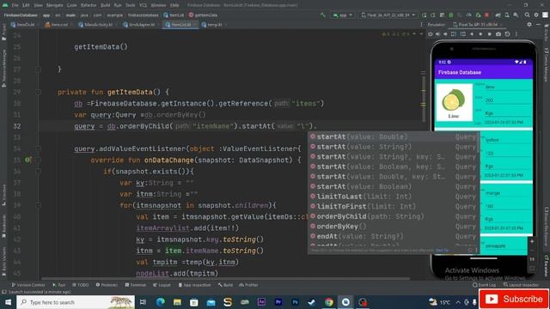This screenshot has height=309, width=550.
Task: Select startAt(value: String?) completion suggestion
Action: (394, 147)
